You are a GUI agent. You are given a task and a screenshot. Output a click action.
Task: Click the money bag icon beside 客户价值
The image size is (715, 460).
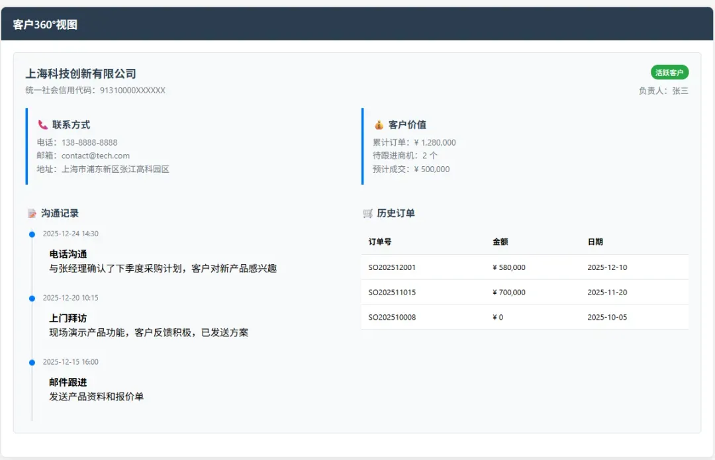click(x=379, y=124)
